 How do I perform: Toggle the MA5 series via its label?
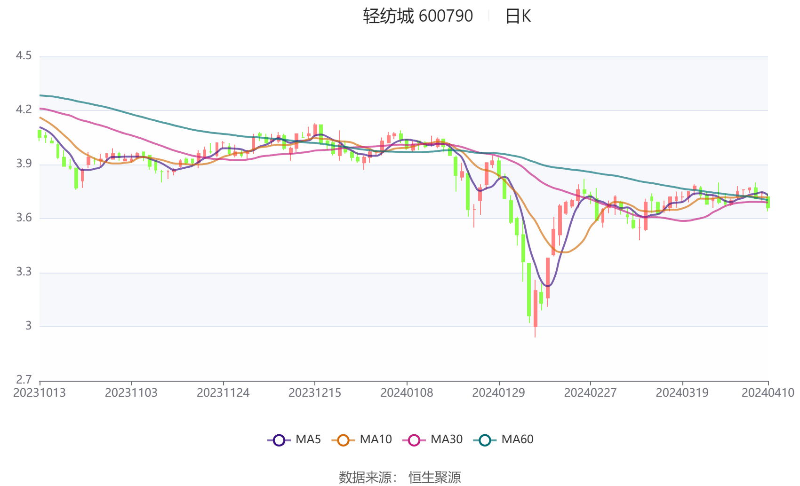coord(308,439)
